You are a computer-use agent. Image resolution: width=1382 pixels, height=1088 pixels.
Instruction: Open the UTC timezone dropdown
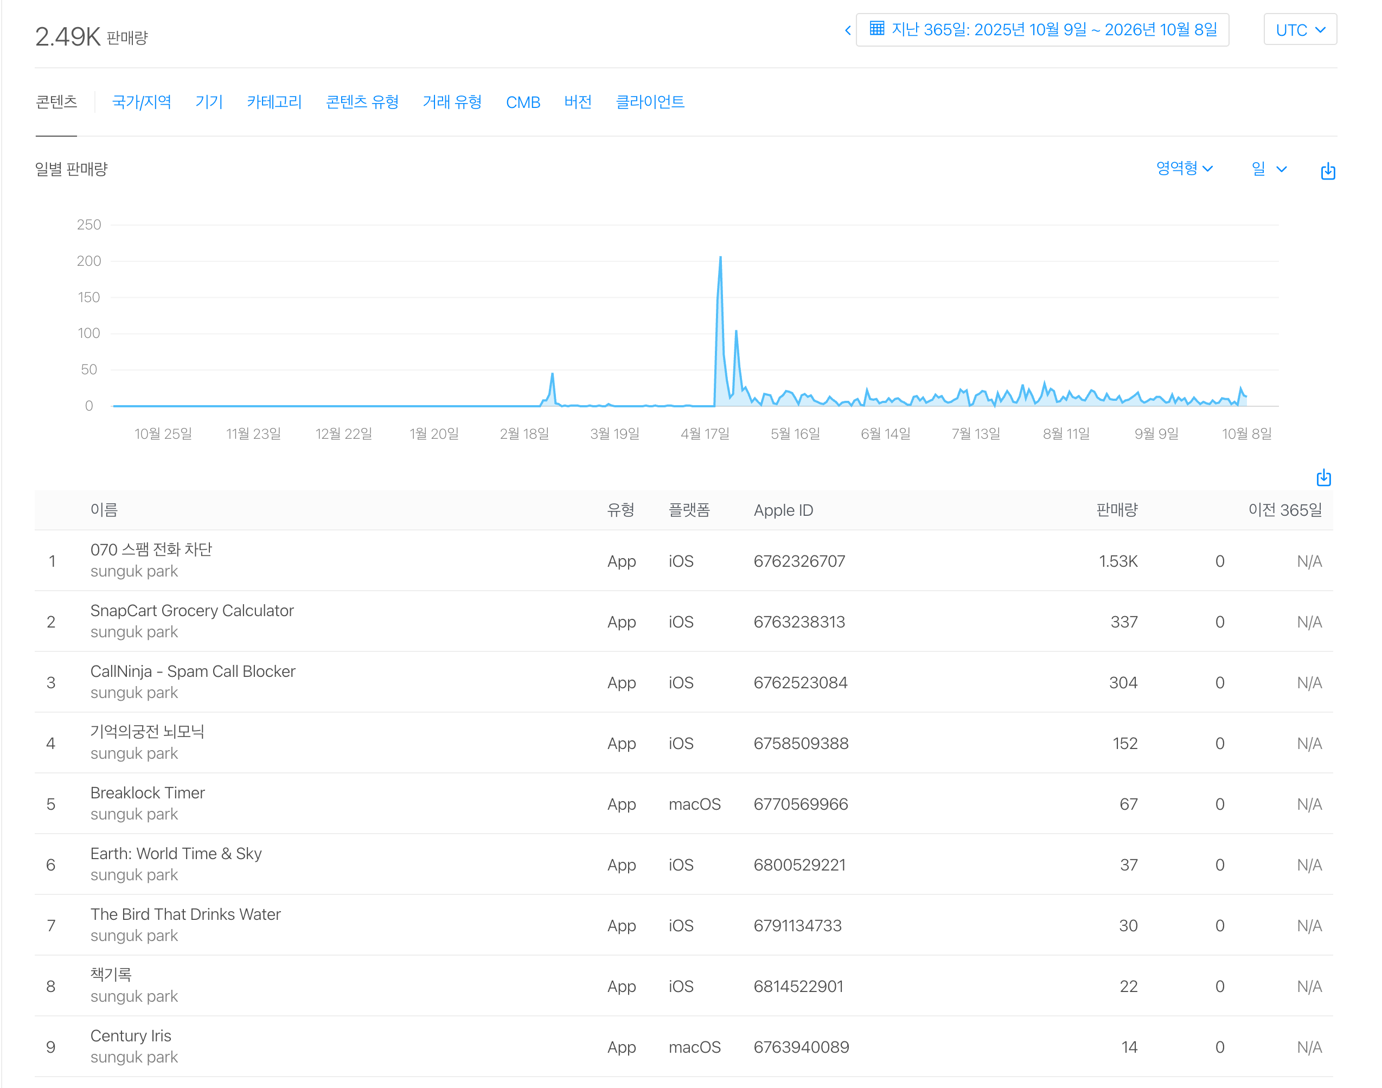pyautogui.click(x=1300, y=30)
